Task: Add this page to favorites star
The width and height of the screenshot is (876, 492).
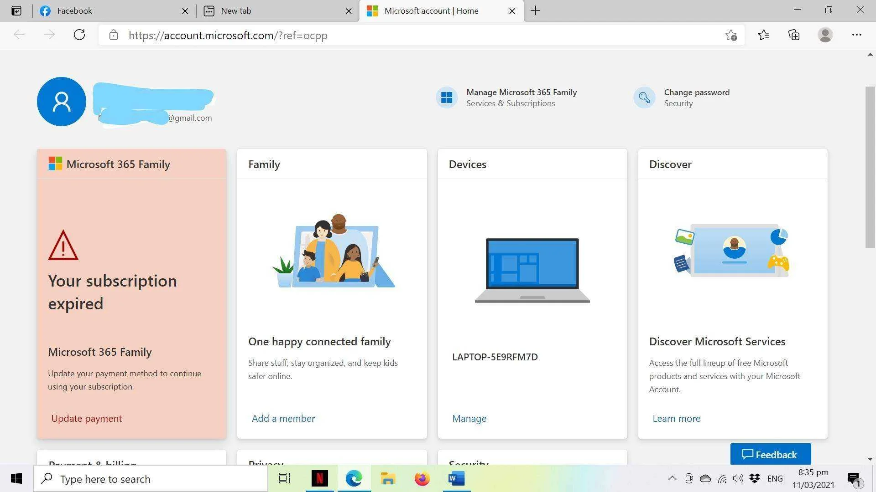Action: tap(731, 35)
